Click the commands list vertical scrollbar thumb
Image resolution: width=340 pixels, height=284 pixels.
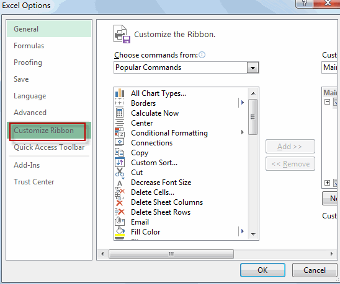[253, 117]
